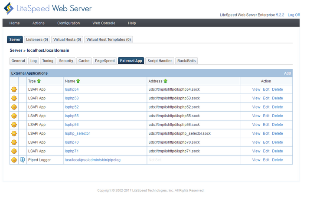View the lsphp54 application
The image size is (310, 205).
[x=256, y=89]
